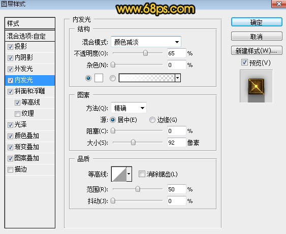Viewport: 286px width, 234px height.
Task: Click the 抖动 jitter value field
Action: pyautogui.click(x=177, y=201)
